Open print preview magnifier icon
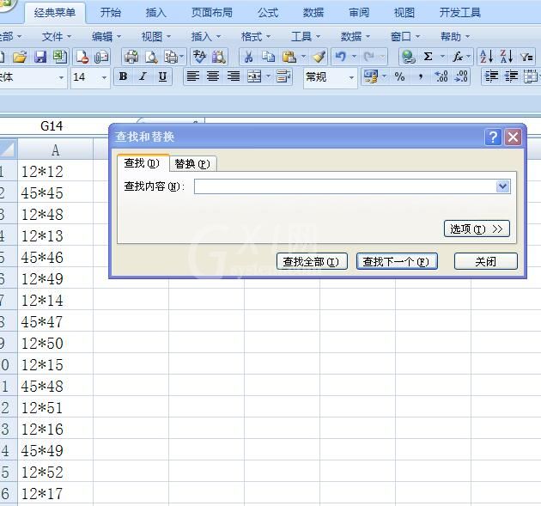Screen dimensions: 541x506 pos(151,57)
